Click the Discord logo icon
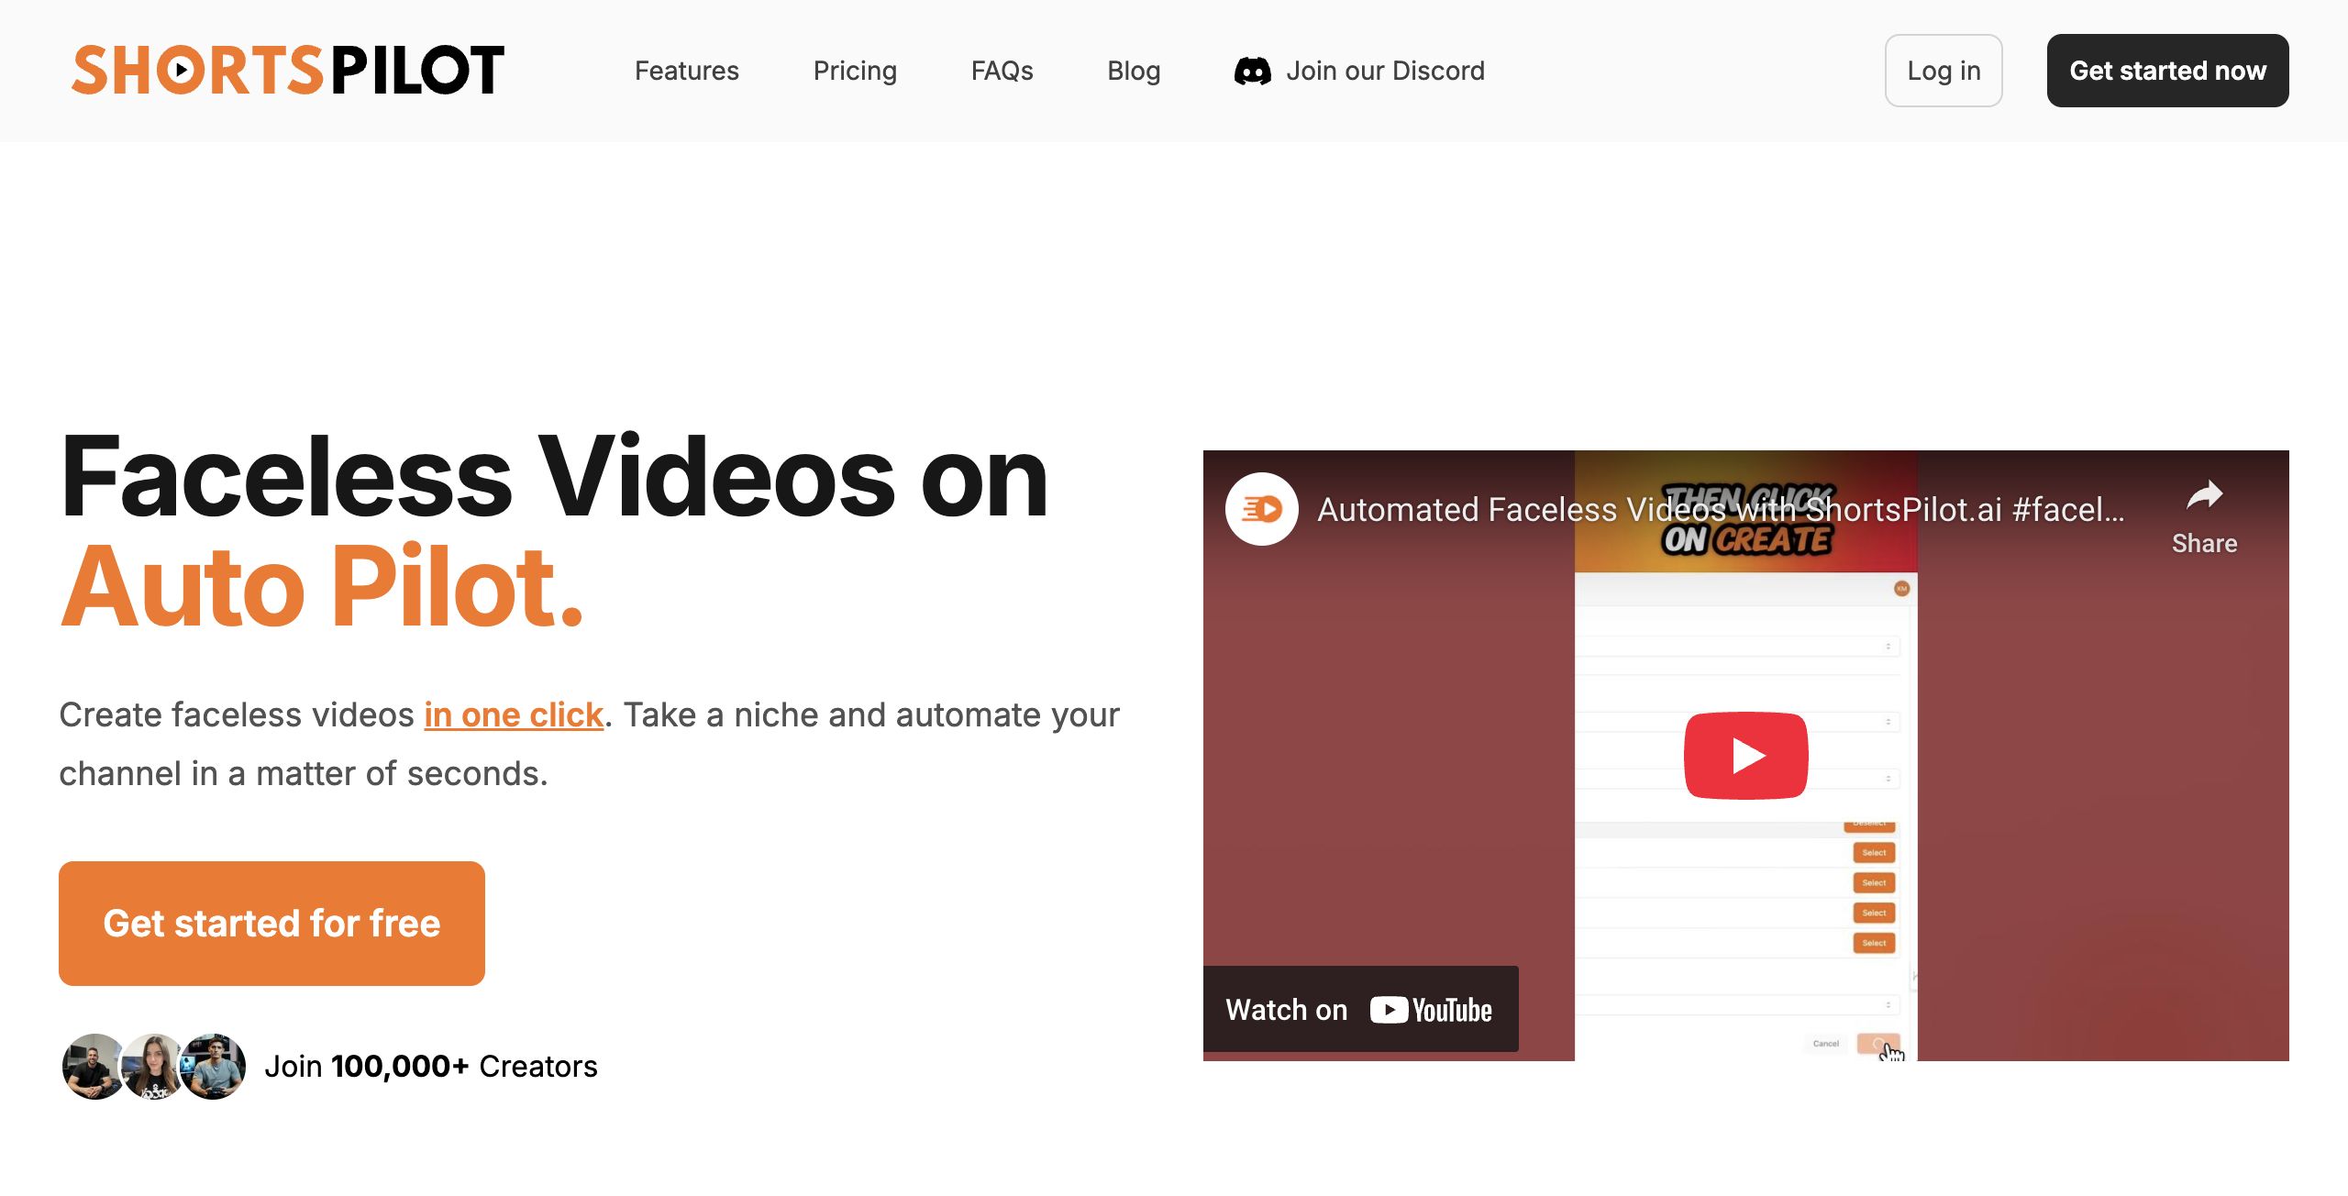The height and width of the screenshot is (1196, 2348). [x=1252, y=71]
